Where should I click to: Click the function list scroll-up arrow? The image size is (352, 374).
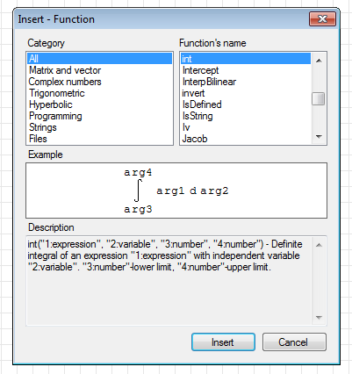(319, 61)
